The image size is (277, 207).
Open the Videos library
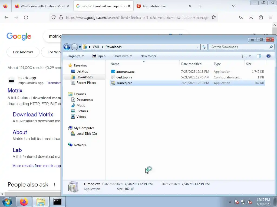pos(81,116)
